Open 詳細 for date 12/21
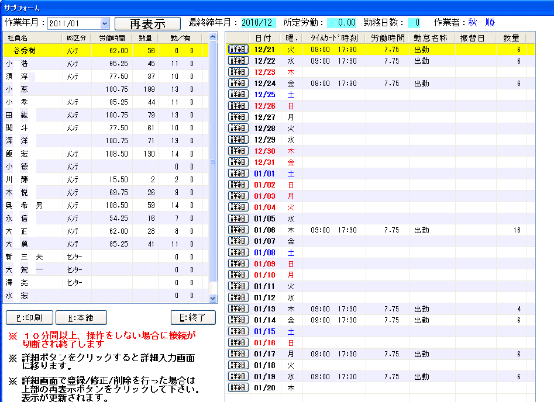Image resolution: width=554 pixels, height=402 pixels. [238, 50]
